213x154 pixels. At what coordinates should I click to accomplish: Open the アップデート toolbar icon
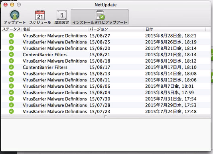coord(15,17)
